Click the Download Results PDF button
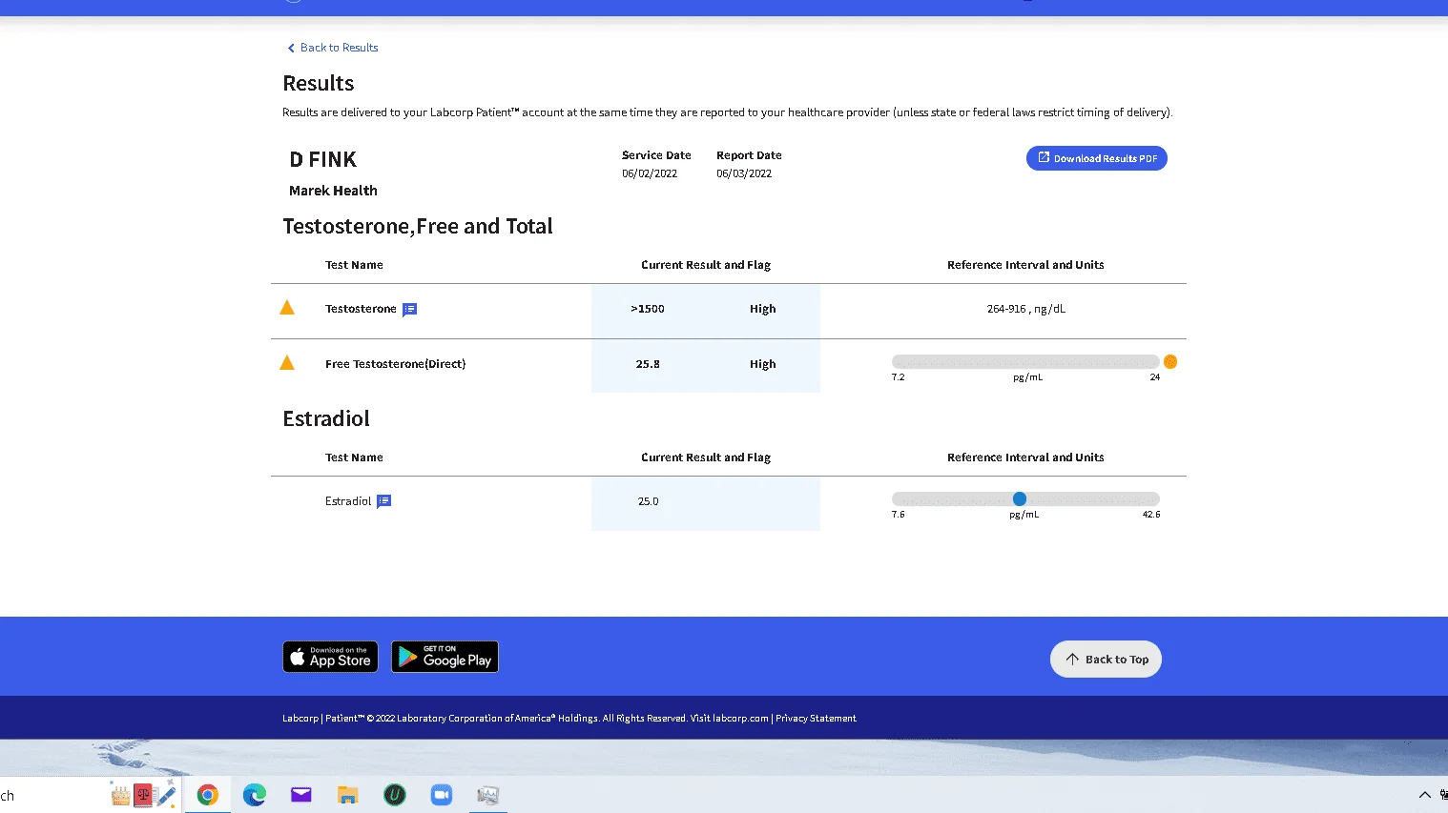1448x813 pixels. [x=1096, y=158]
